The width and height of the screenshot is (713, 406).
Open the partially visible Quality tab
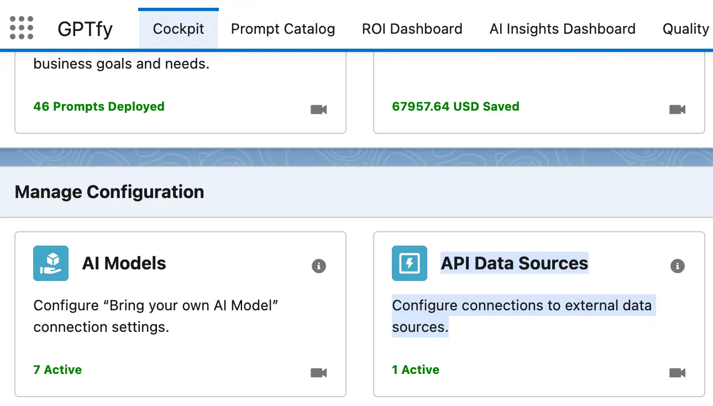[x=685, y=29]
